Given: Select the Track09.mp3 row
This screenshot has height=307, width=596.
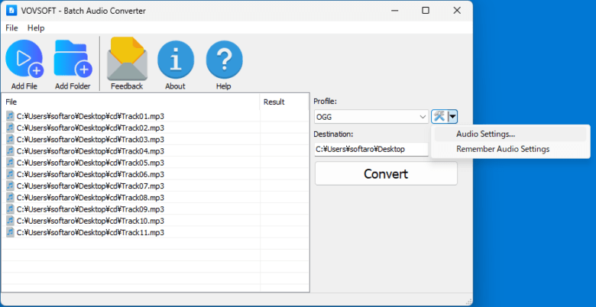Looking at the screenshot, I should coord(154,209).
